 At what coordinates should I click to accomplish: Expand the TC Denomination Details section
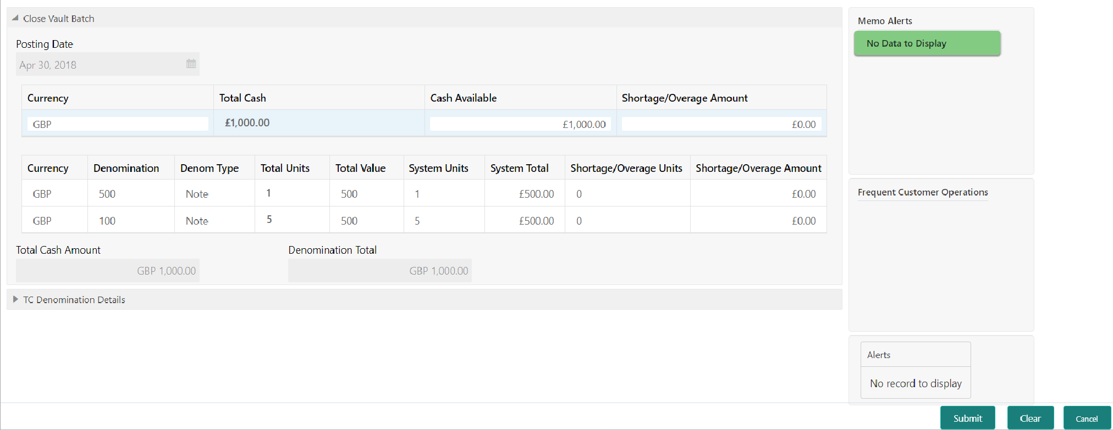(15, 299)
